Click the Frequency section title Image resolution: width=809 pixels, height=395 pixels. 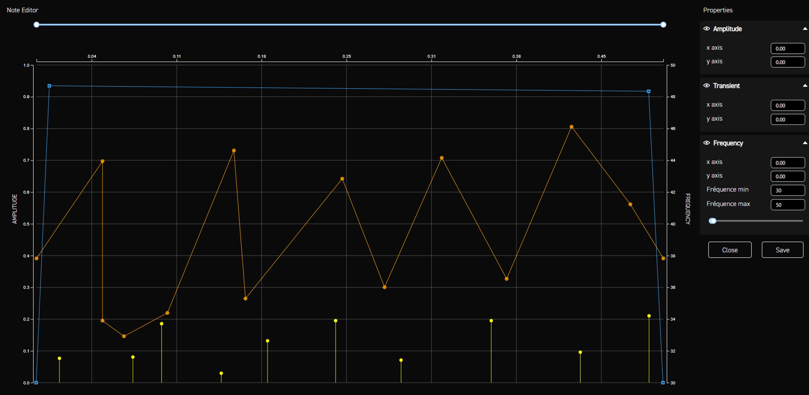728,143
